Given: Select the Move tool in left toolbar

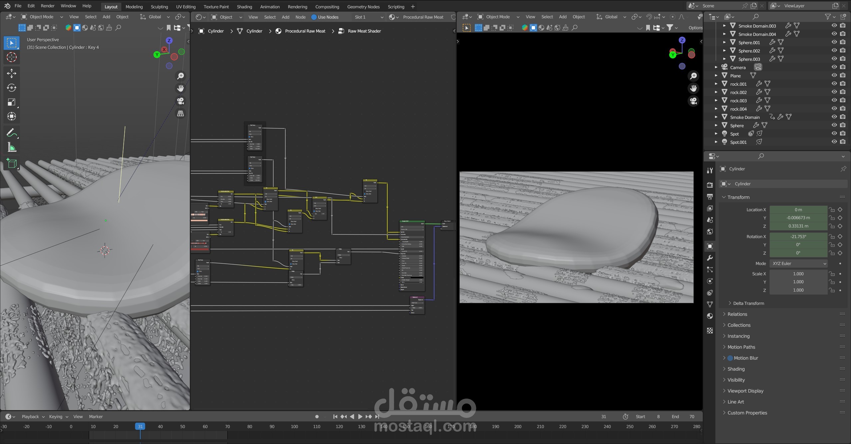Looking at the screenshot, I should click(x=12, y=73).
